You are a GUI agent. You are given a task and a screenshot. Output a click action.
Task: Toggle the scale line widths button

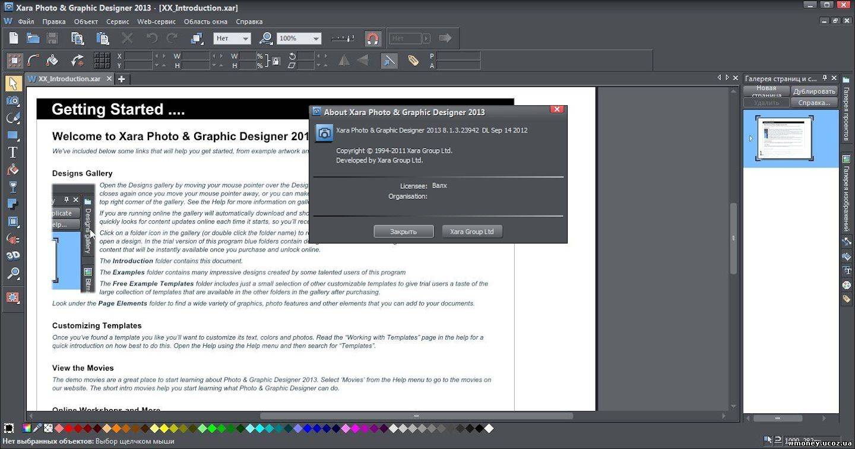click(x=389, y=60)
